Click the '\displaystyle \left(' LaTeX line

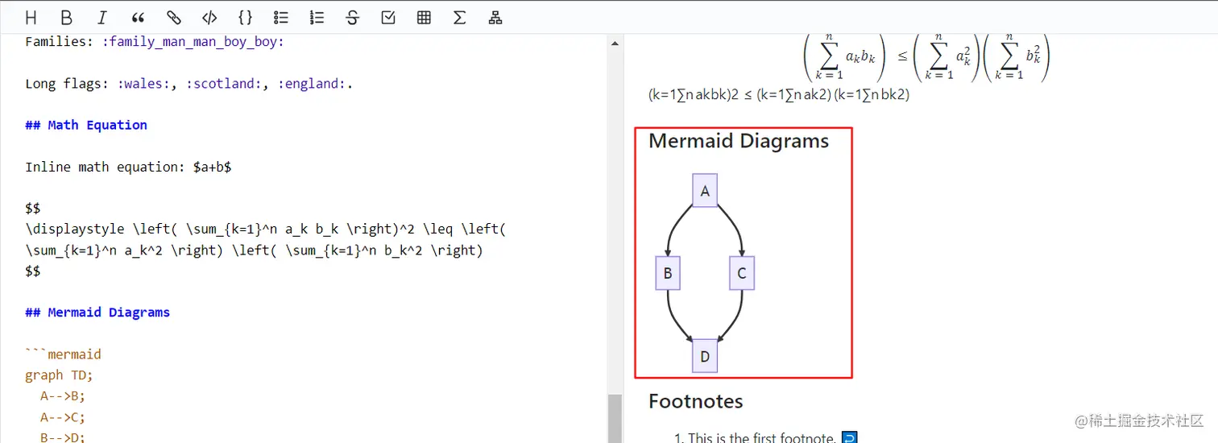tap(266, 229)
